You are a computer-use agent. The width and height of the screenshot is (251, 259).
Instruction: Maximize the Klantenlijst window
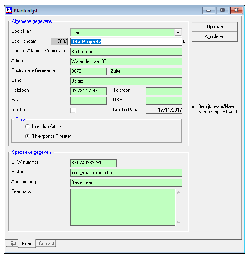223,10
